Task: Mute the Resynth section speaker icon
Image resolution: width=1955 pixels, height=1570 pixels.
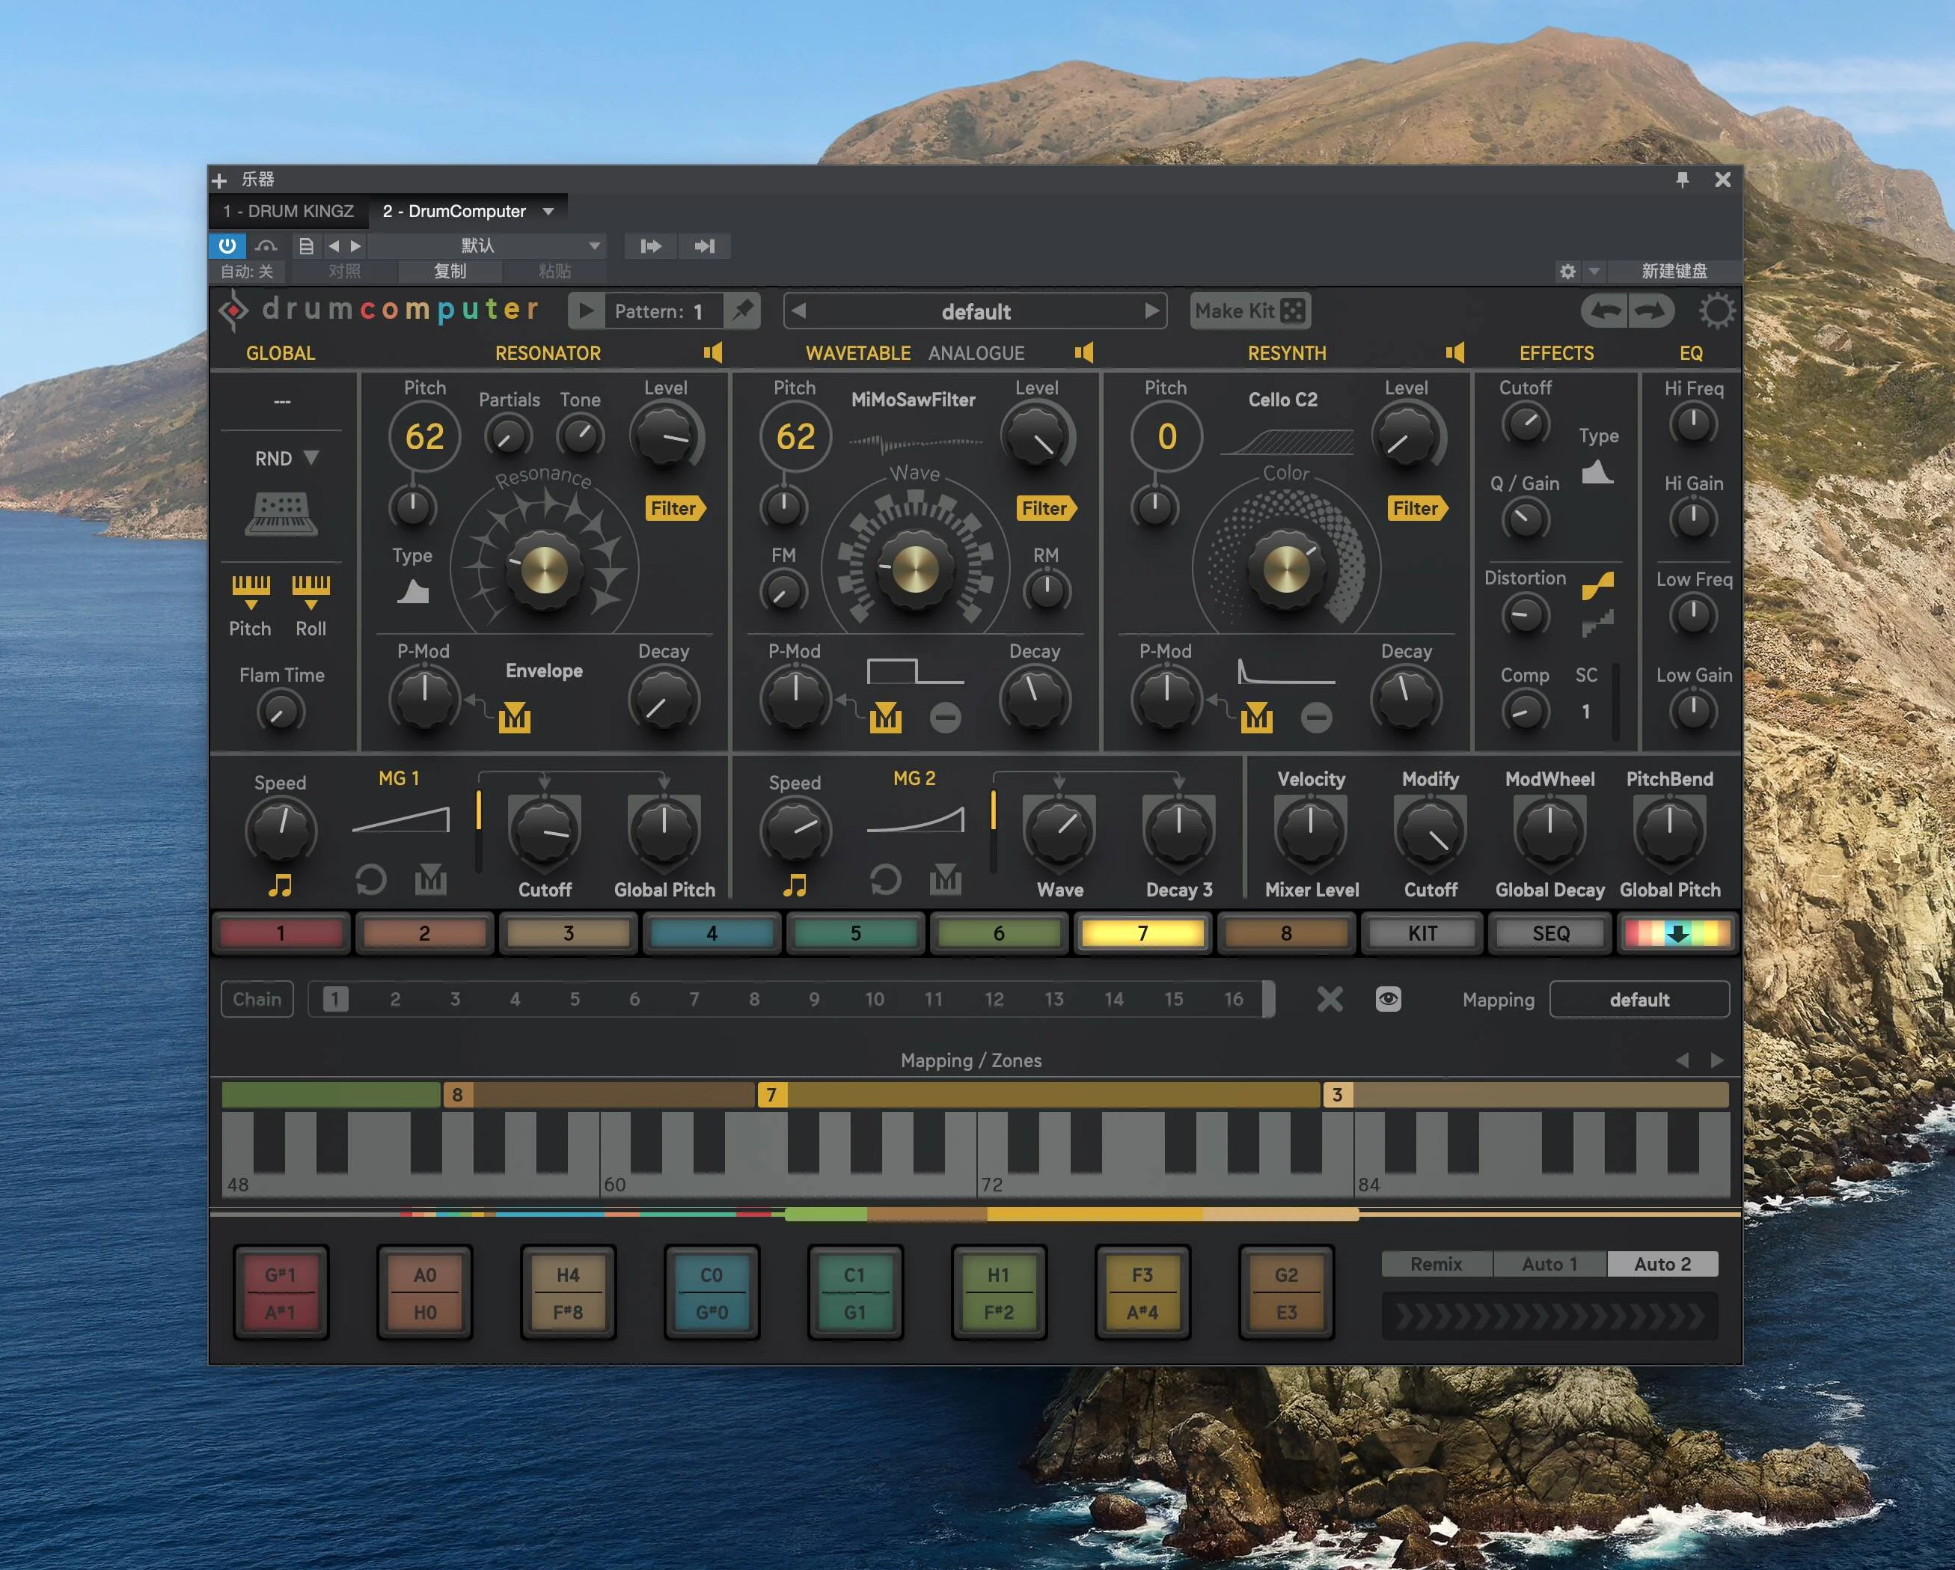Action: 1454,352
